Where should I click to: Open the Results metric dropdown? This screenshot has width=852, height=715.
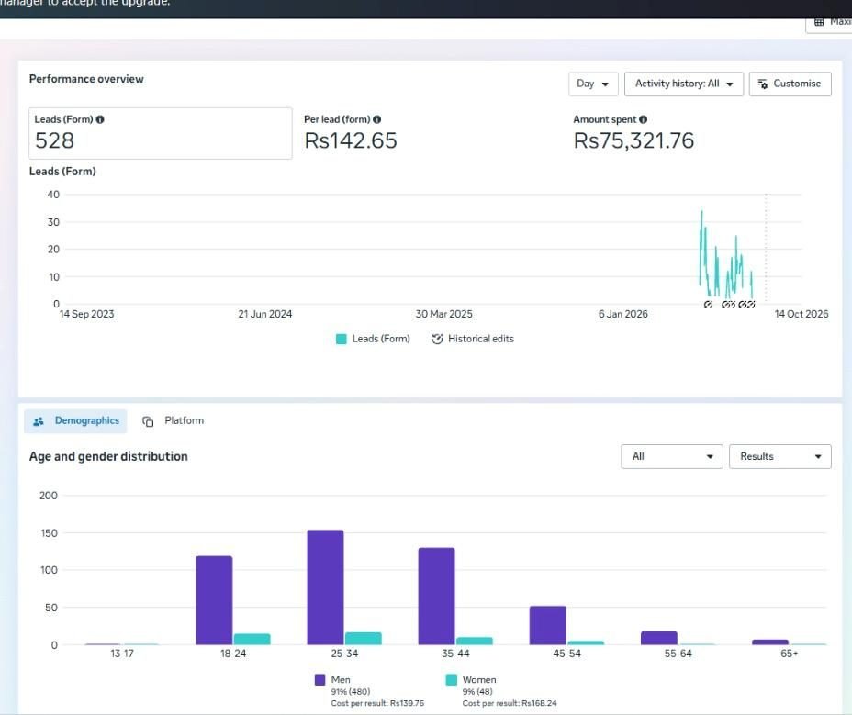780,457
